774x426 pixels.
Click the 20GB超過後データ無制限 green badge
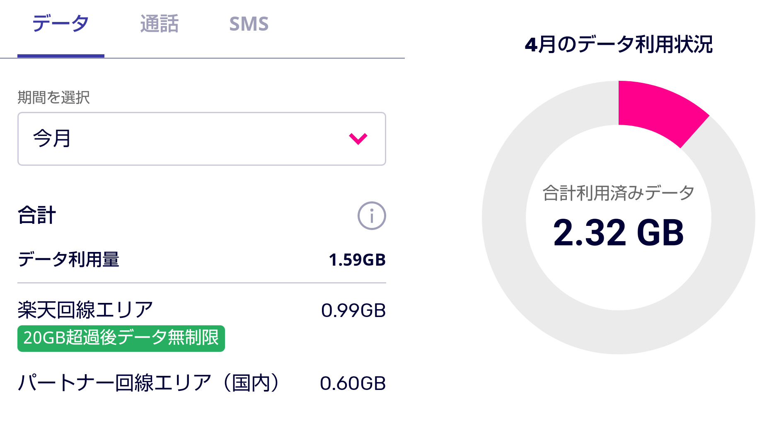121,338
